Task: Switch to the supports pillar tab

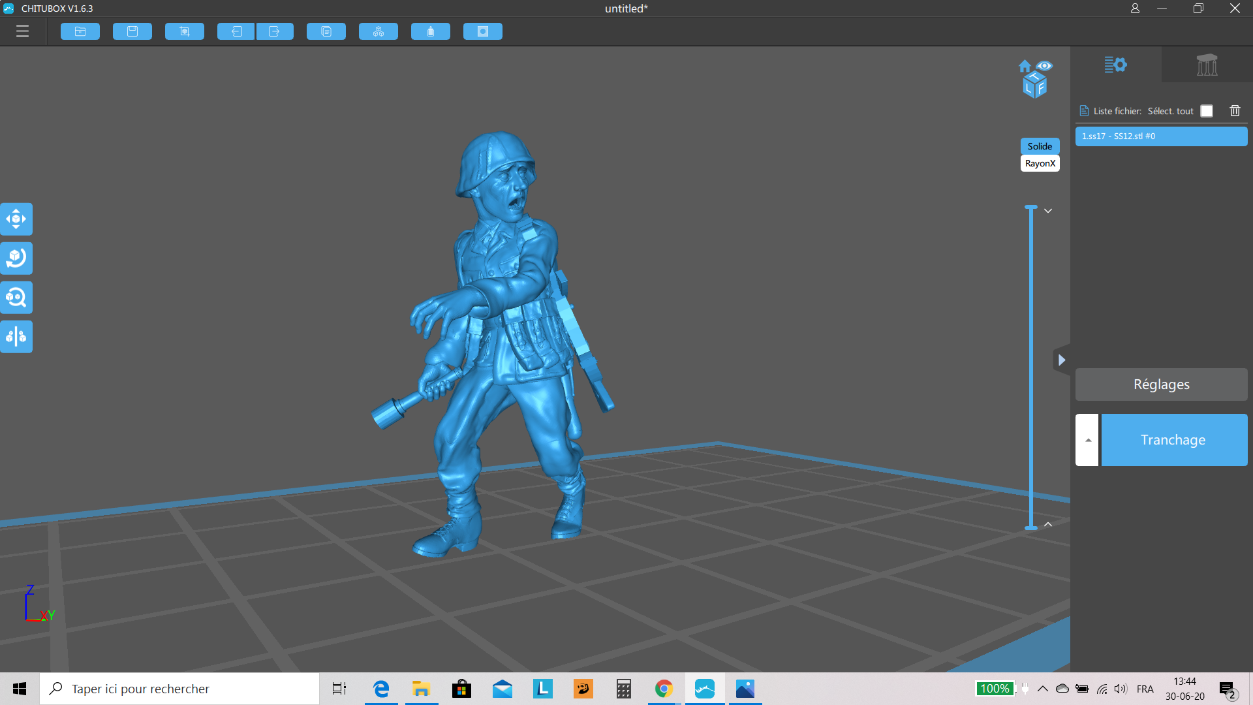Action: coord(1207,65)
